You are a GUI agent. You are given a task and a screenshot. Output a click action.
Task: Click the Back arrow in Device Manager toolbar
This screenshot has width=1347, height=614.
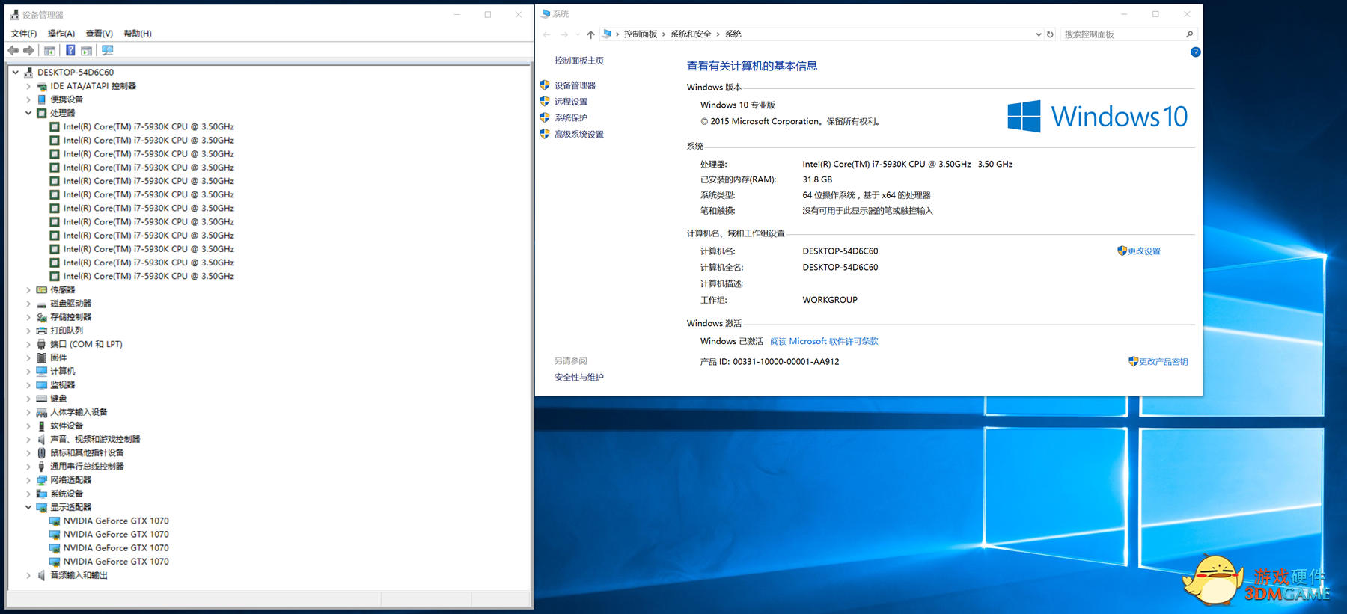[x=13, y=50]
